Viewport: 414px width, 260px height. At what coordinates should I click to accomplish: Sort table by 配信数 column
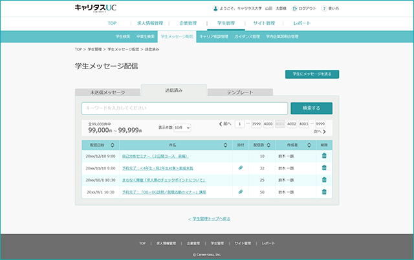click(268, 145)
